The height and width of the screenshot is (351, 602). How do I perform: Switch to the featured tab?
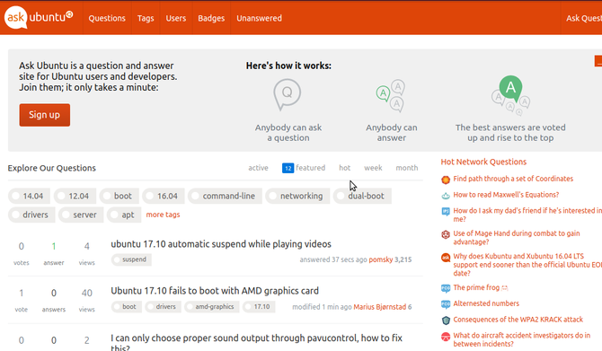tap(304, 168)
